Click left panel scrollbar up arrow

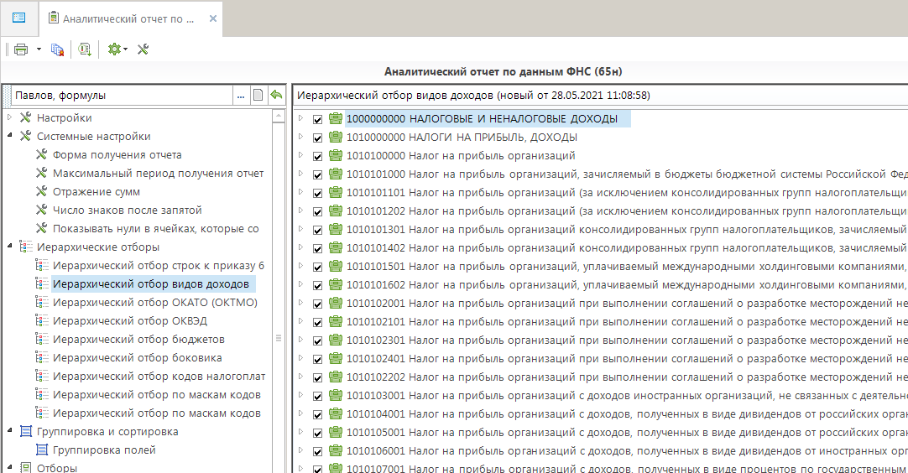(279, 116)
